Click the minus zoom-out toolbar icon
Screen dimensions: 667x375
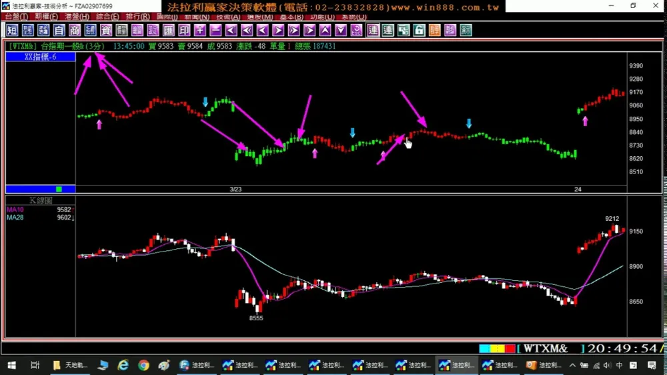pos(215,30)
